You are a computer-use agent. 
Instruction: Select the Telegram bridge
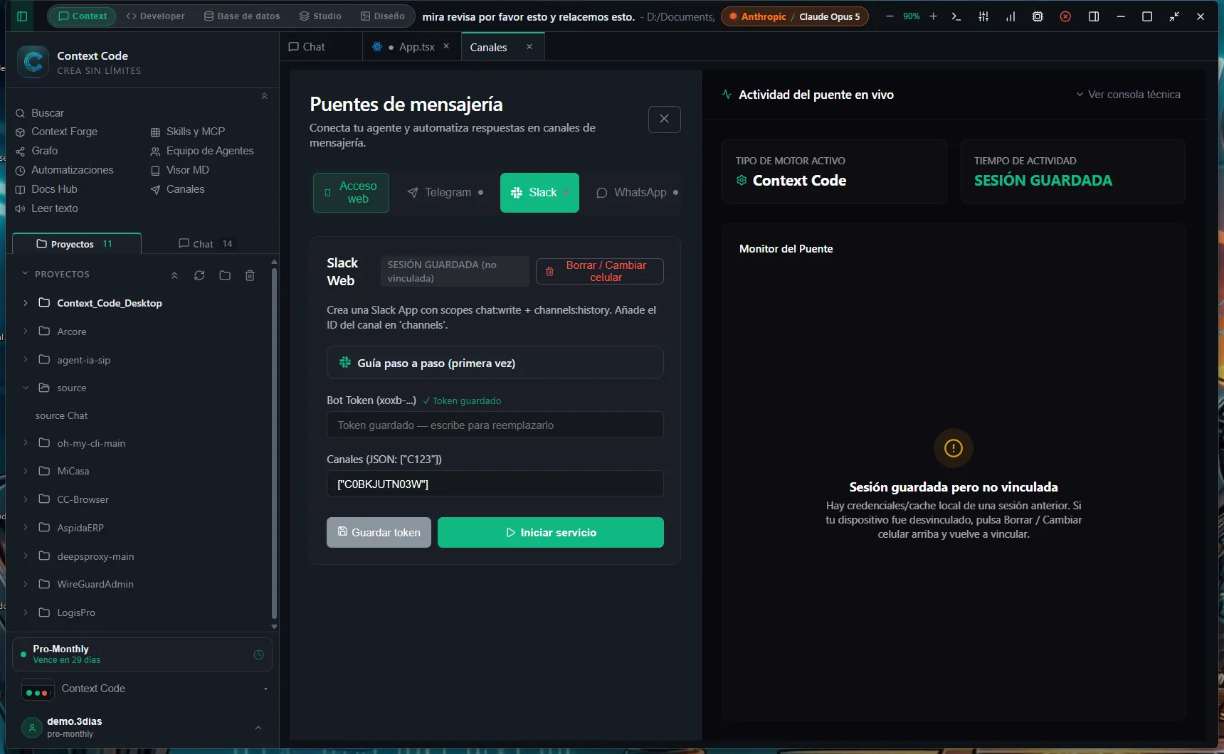pos(445,192)
